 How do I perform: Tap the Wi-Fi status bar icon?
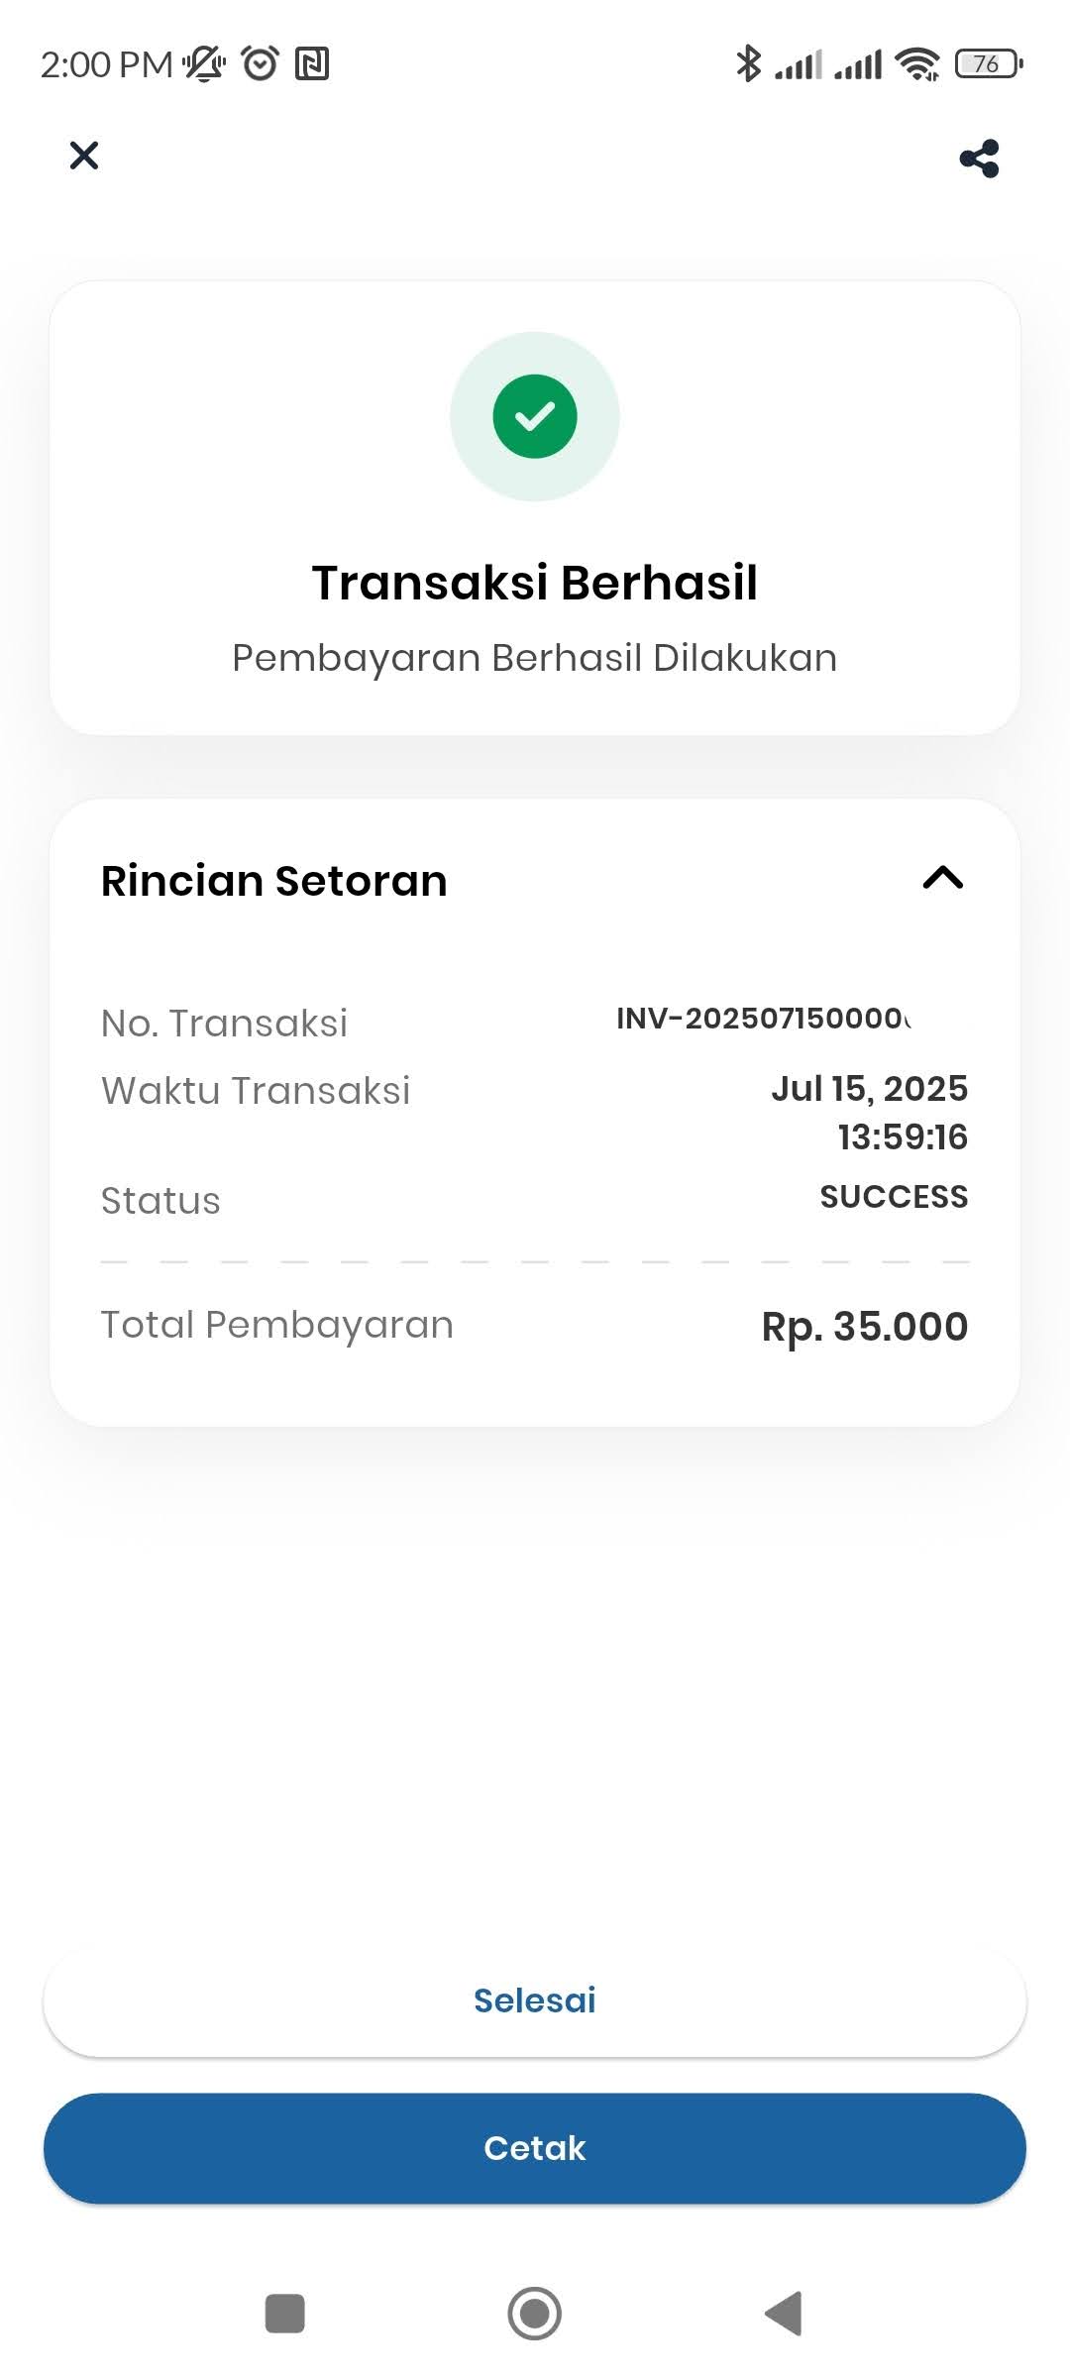click(x=917, y=64)
